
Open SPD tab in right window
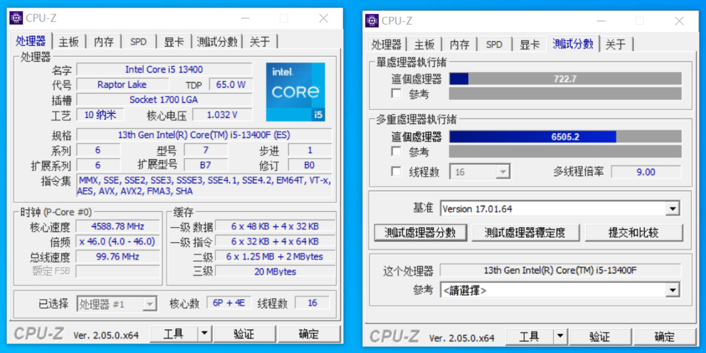tap(494, 45)
